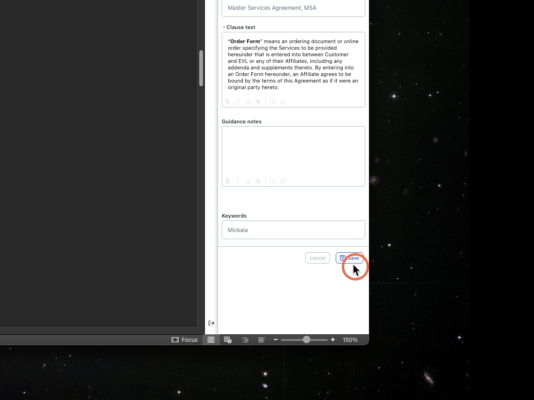Enable Focus mode in status bar
534x400 pixels.
(184, 340)
